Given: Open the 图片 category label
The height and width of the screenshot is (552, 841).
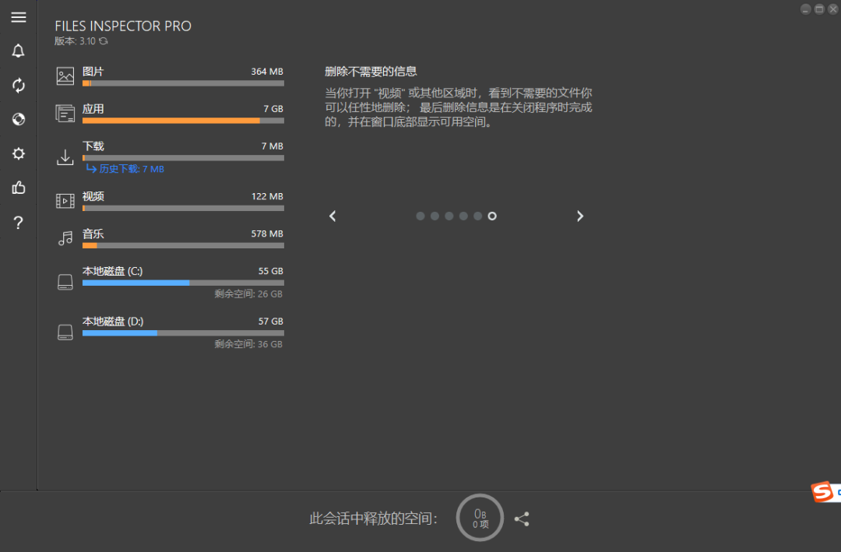Looking at the screenshot, I should click(x=93, y=72).
